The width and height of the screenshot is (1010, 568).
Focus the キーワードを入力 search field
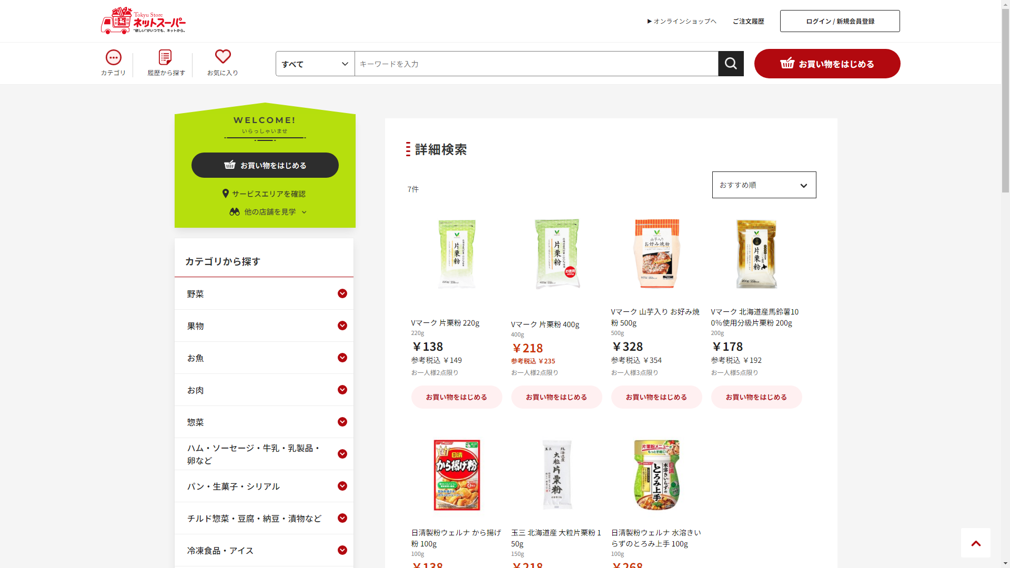click(536, 64)
